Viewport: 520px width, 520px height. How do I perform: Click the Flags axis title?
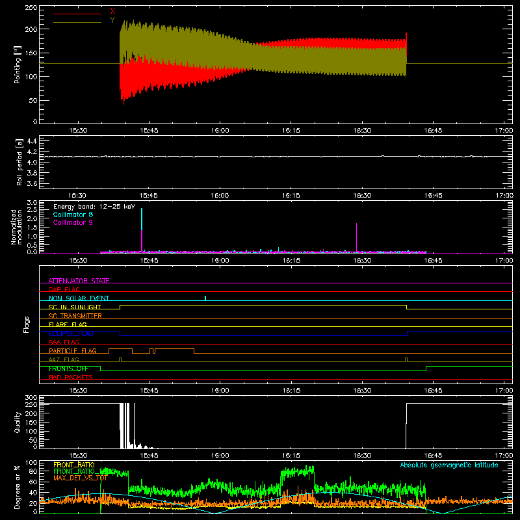coord(27,324)
